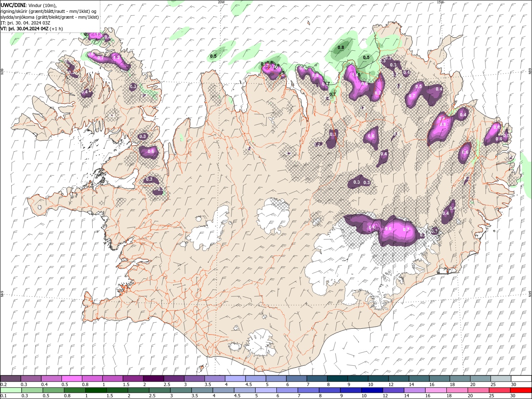Click the 0.2 label under the snow scale
Viewport: 532px width, 399px height.
tap(4, 384)
